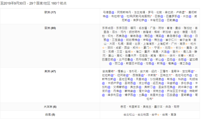Click the star icon after 南京
The image size is (202, 121).
[186, 44]
